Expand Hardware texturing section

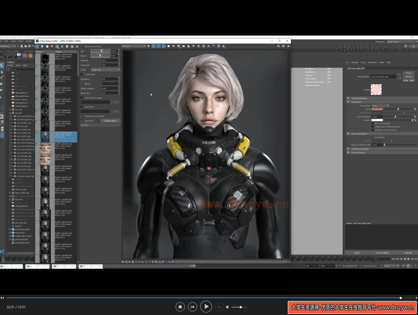(348, 149)
